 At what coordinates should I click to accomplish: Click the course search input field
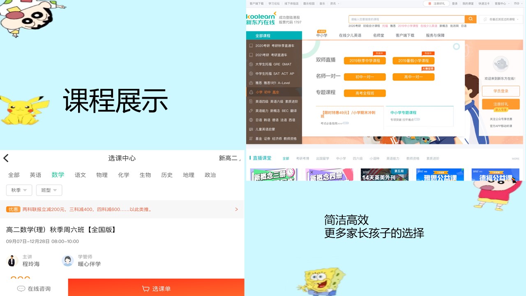click(406, 19)
